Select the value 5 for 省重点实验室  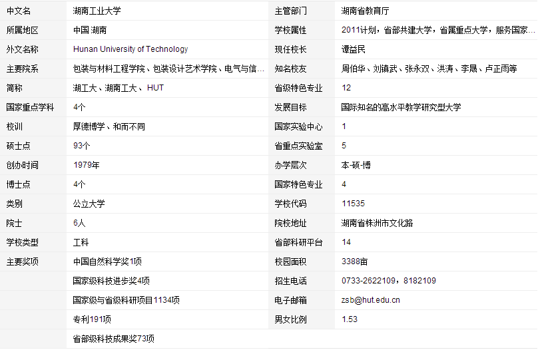pyautogui.click(x=344, y=146)
